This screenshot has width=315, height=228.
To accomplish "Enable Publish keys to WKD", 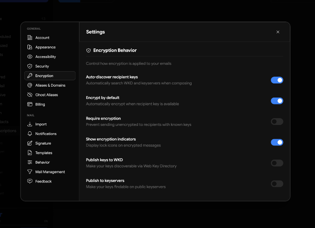I will pos(277,163).
